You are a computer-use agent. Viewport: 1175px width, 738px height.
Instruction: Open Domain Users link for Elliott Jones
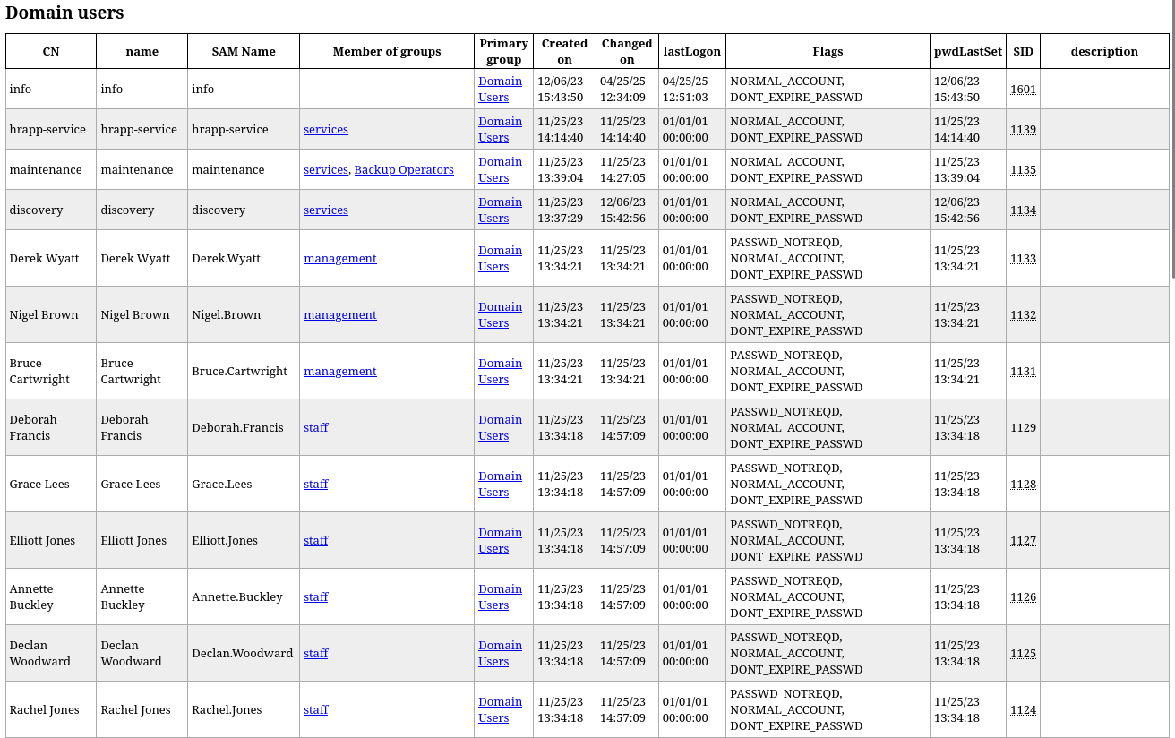[x=500, y=540]
